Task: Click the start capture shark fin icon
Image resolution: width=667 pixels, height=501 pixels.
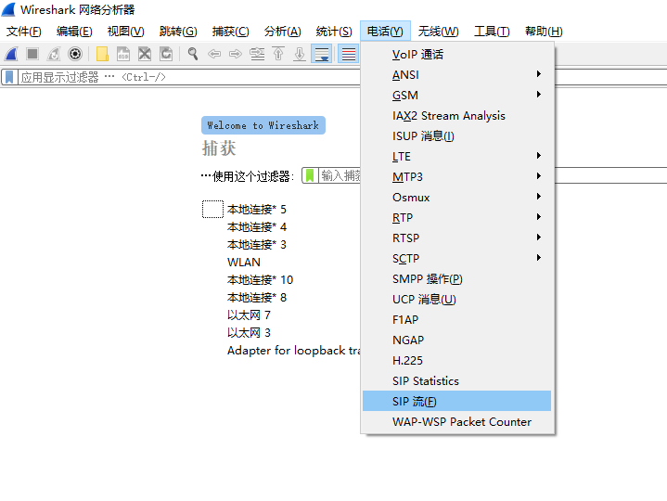Action: tap(11, 54)
